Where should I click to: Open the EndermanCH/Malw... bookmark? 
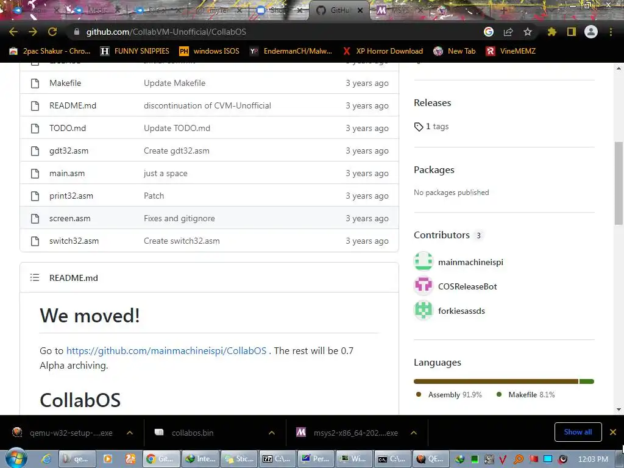(x=291, y=51)
